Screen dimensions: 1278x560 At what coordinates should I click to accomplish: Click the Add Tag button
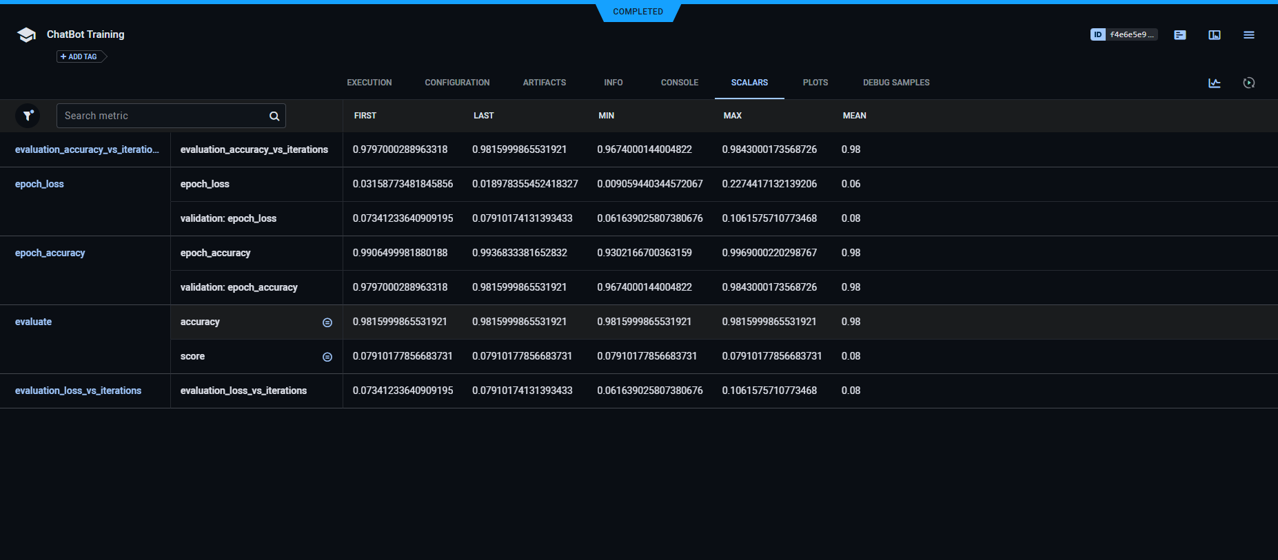click(x=79, y=56)
